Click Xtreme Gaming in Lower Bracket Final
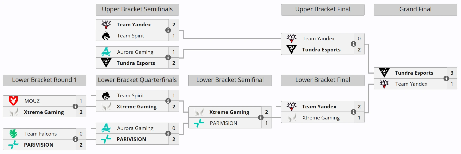This screenshot has height=154, width=461. [x=321, y=118]
